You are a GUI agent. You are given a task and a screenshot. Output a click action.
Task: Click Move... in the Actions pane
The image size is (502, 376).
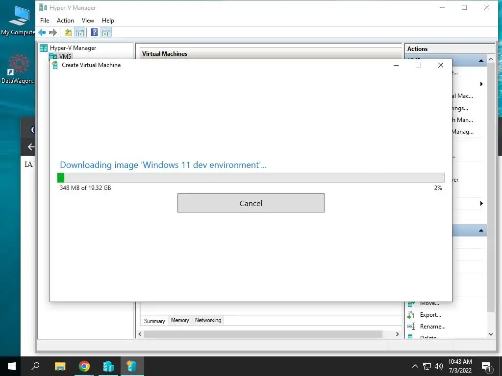point(429,304)
